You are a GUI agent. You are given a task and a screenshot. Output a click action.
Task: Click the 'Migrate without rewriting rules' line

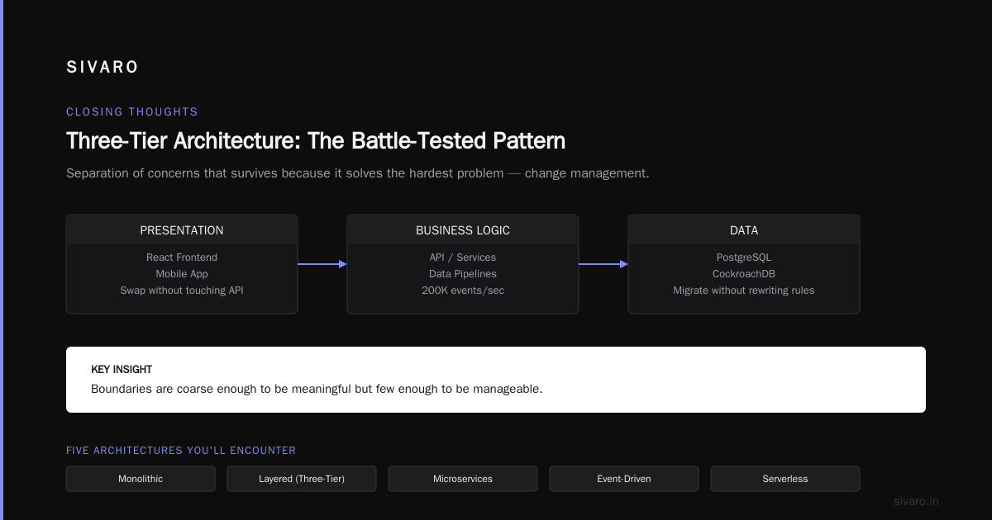tap(744, 291)
